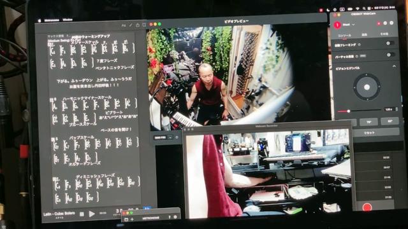The height and width of the screenshot is (229, 408).
Task: Click the plus icon in Metronome window
Action: tap(132, 219)
